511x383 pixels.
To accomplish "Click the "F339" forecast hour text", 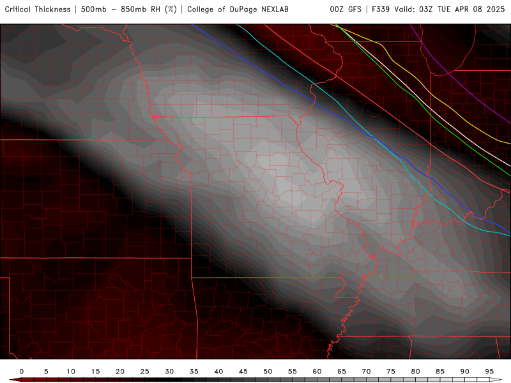I will click(x=381, y=10).
